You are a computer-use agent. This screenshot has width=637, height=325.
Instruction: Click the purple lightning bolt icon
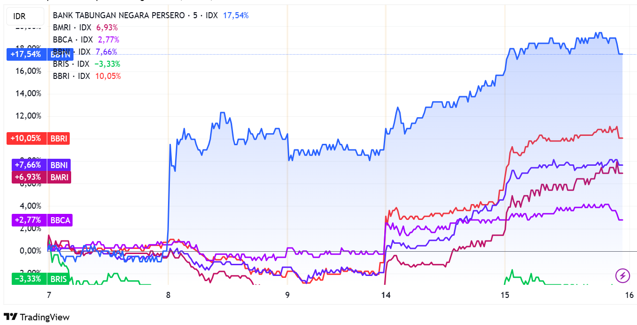pyautogui.click(x=622, y=276)
